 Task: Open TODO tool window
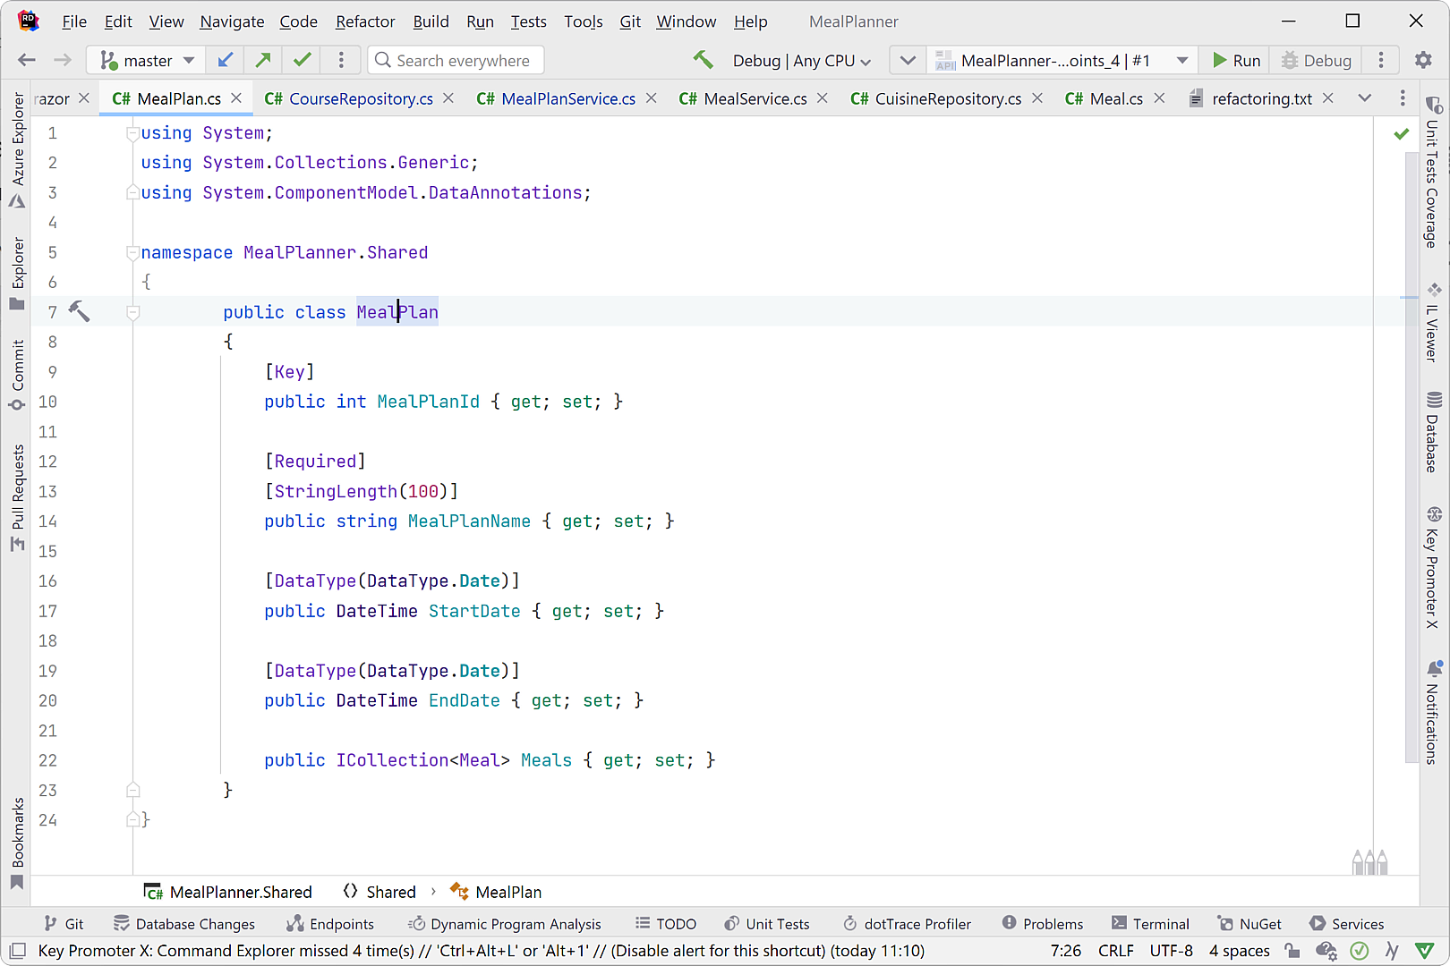click(x=665, y=924)
